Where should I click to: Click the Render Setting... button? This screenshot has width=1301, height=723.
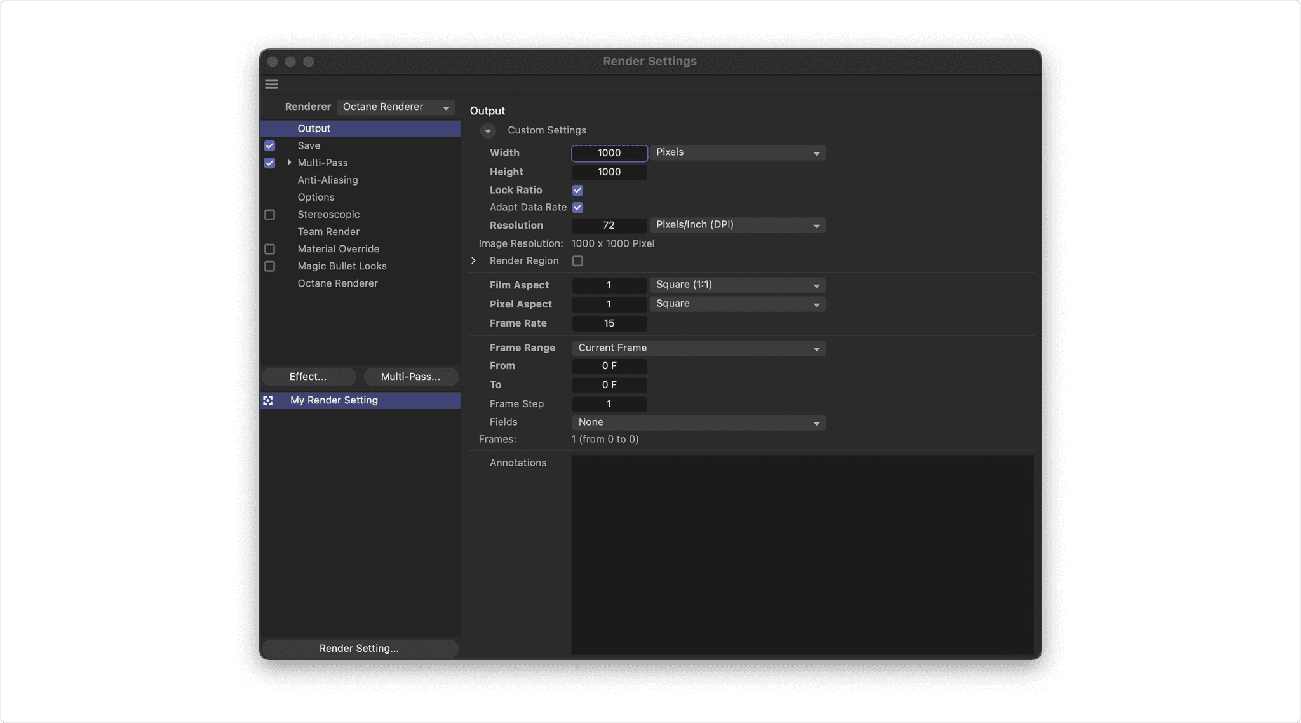click(359, 649)
